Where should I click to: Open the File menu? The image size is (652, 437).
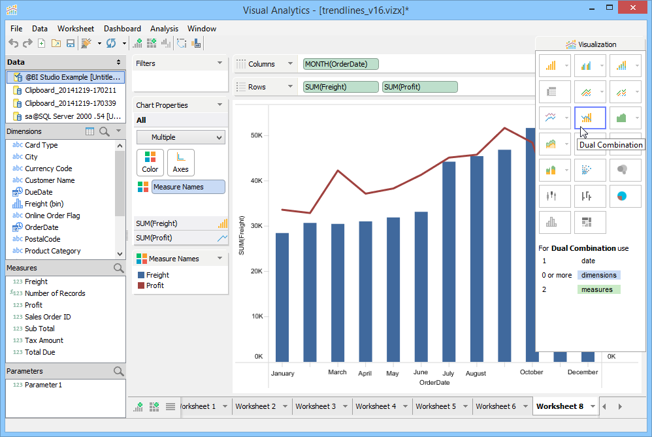pos(16,29)
